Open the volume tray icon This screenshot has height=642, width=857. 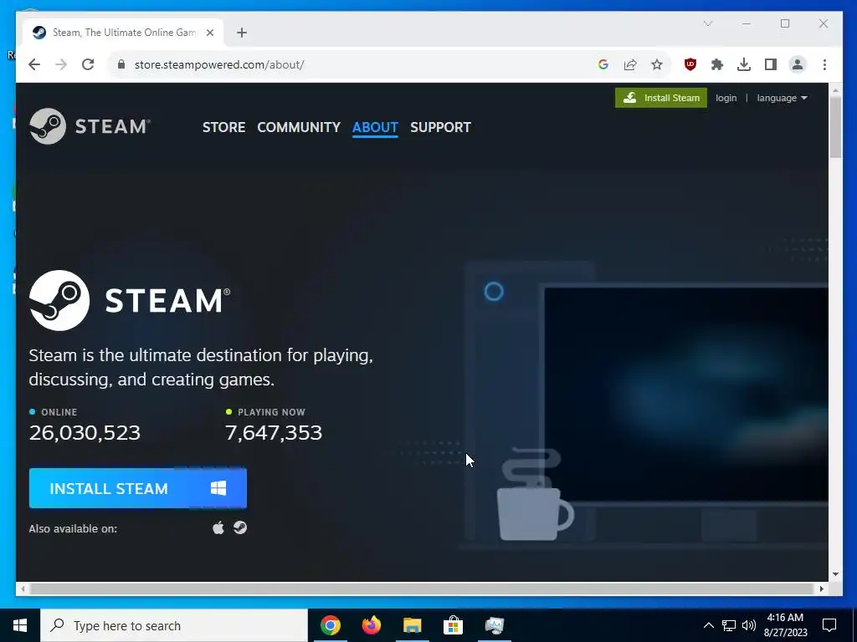click(749, 625)
